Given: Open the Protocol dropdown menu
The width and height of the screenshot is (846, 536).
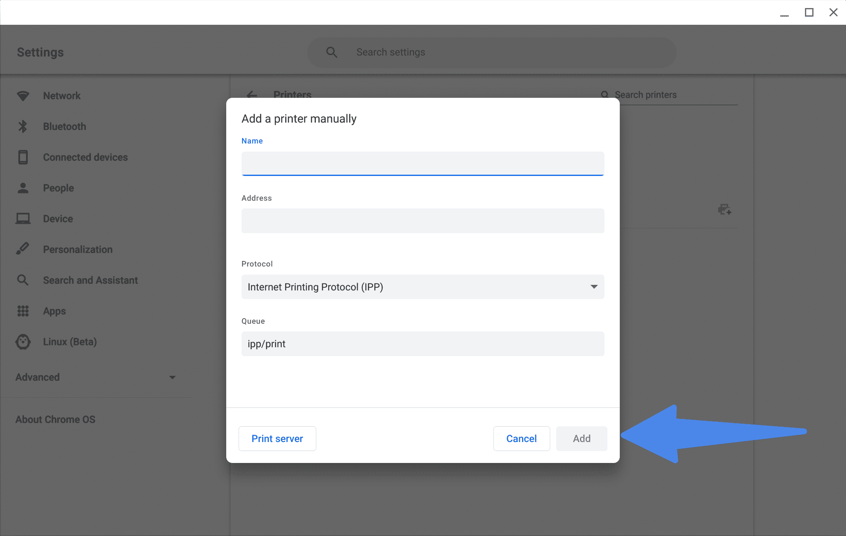Looking at the screenshot, I should [x=423, y=287].
